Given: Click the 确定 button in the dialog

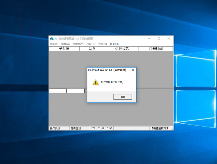Looking at the screenshot, I should pyautogui.click(x=123, y=97).
